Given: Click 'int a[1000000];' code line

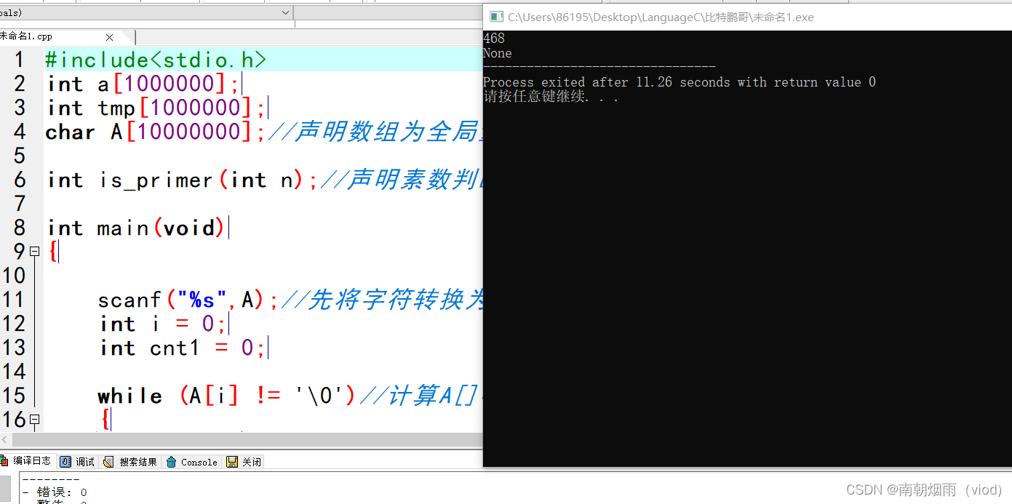Looking at the screenshot, I should [x=143, y=84].
